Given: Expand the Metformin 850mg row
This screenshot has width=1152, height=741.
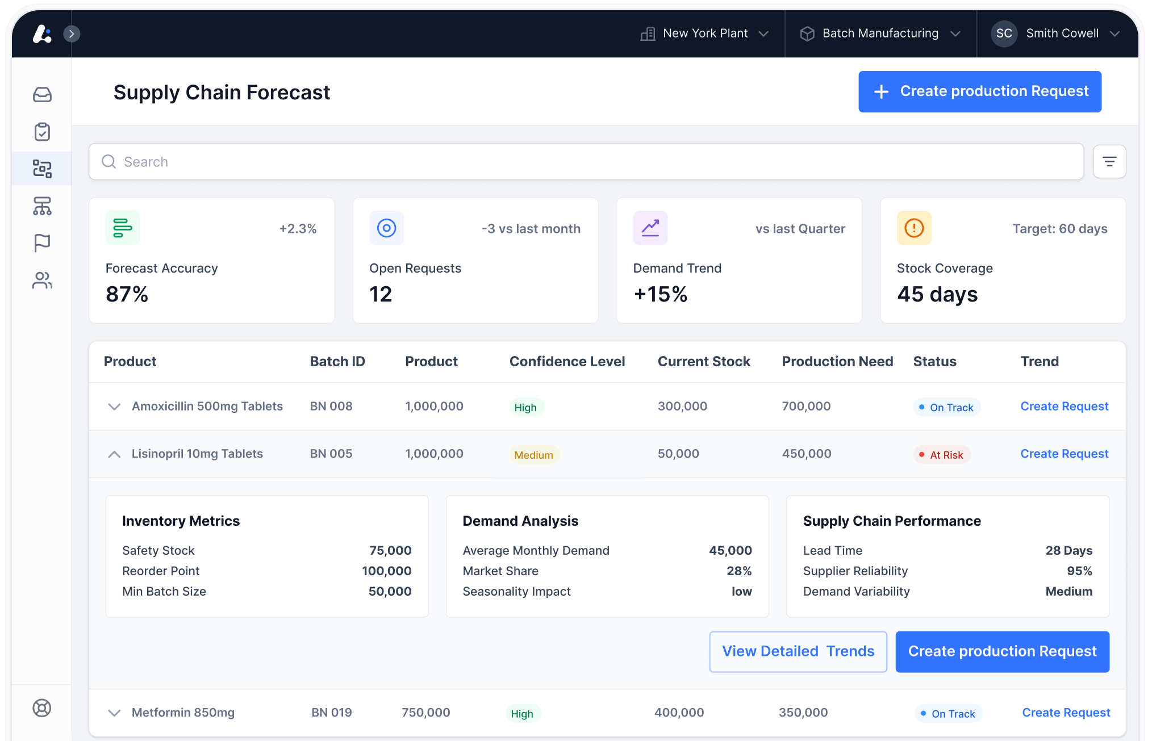Looking at the screenshot, I should 114,713.
